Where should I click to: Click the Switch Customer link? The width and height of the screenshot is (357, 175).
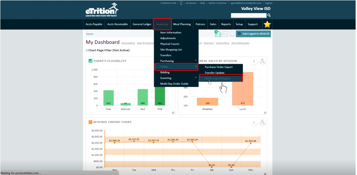(x=217, y=3)
